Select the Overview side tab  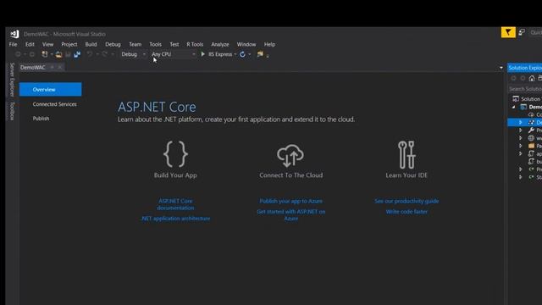(51, 89)
